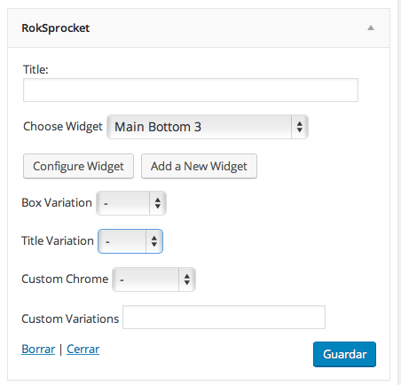401x385 pixels.
Task: Click the RokSprocket widget header title
Action: [56, 28]
